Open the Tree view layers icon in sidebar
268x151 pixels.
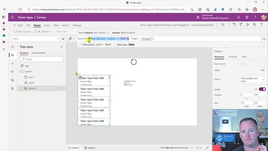click(12, 55)
